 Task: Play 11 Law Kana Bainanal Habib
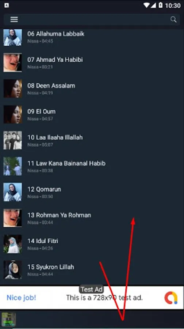click(92, 166)
